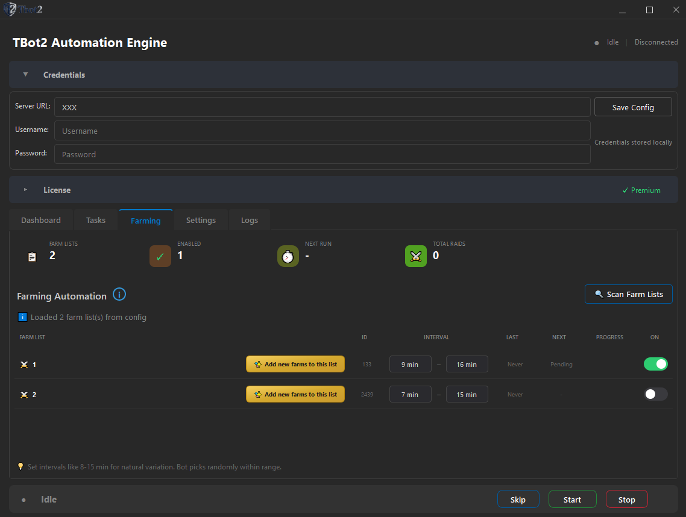Expand the License section
686x517 pixels.
25,190
